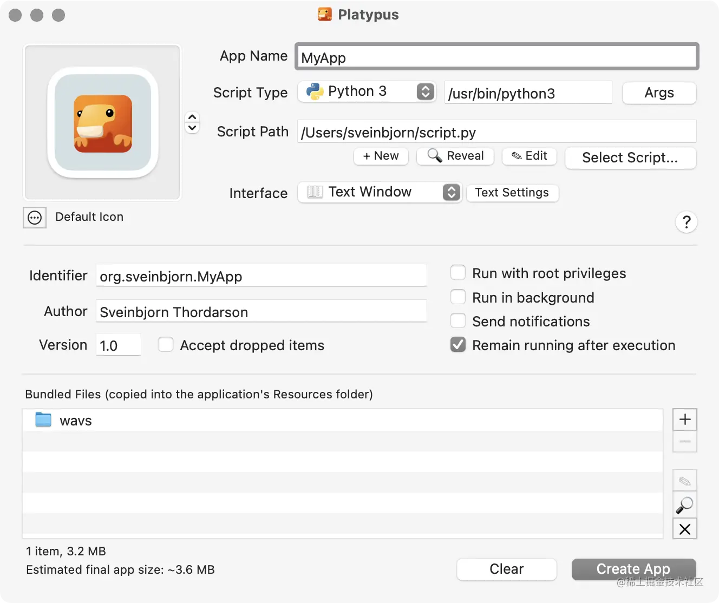
Task: Uncheck Remain running after execution
Action: click(x=458, y=345)
